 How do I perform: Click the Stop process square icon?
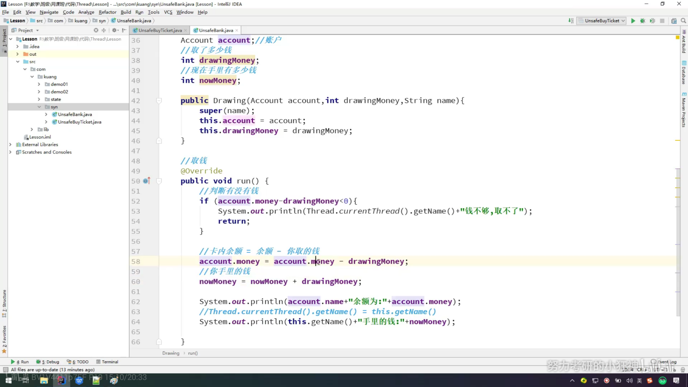pos(662,21)
